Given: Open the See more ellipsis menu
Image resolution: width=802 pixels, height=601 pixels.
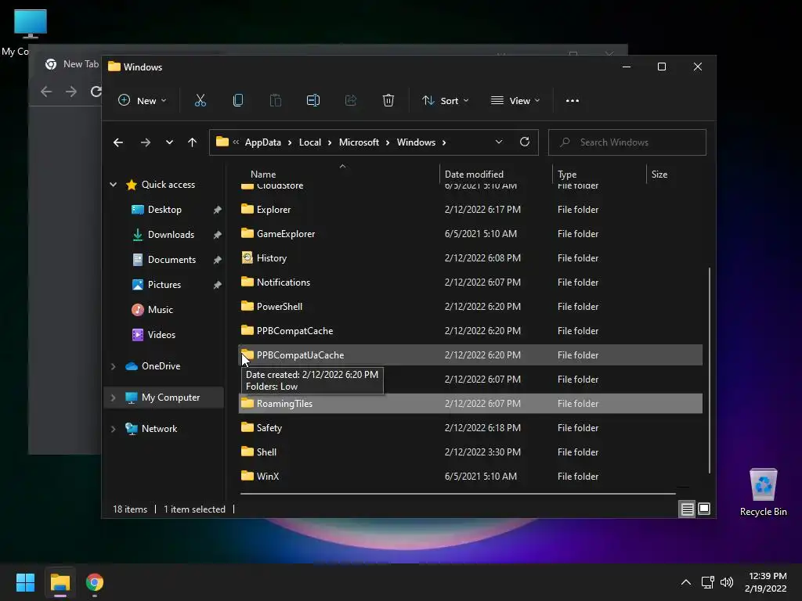Looking at the screenshot, I should tap(573, 101).
